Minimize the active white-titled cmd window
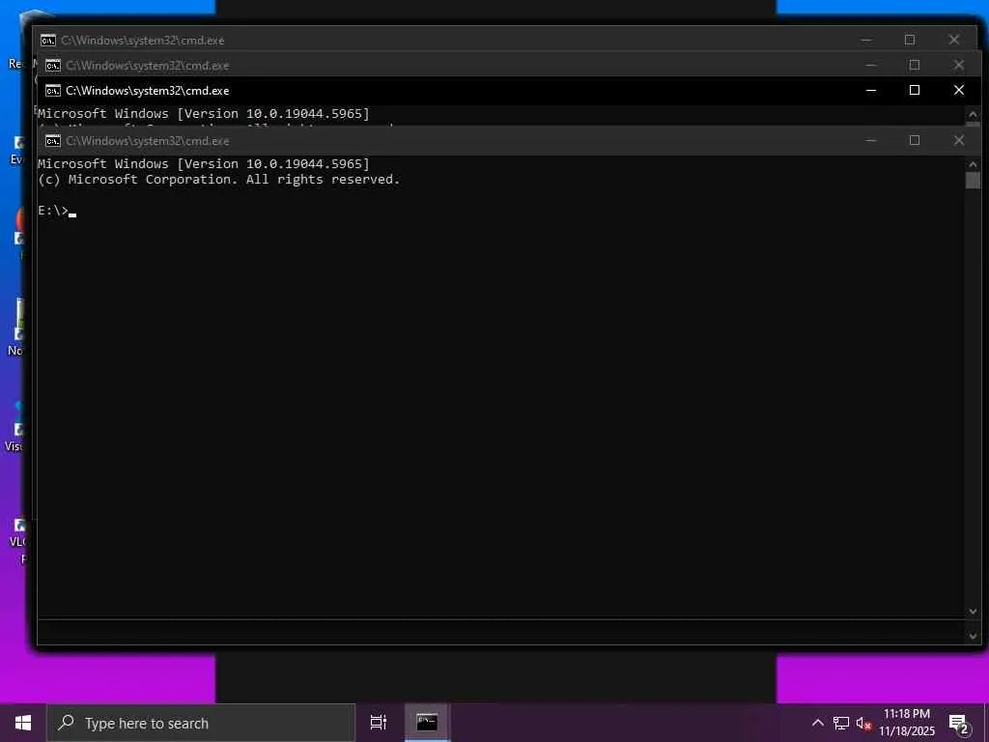 click(x=871, y=90)
